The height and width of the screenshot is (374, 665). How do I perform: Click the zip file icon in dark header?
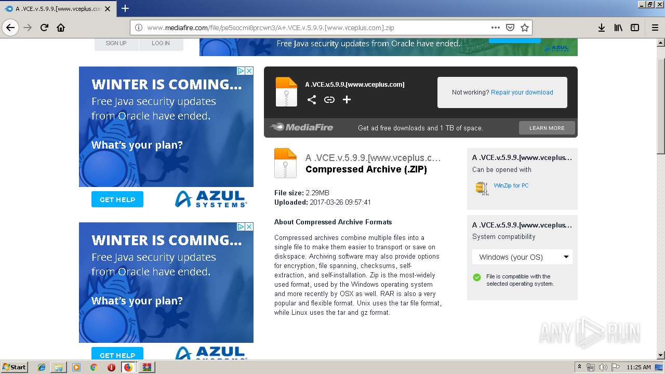pyautogui.click(x=286, y=91)
